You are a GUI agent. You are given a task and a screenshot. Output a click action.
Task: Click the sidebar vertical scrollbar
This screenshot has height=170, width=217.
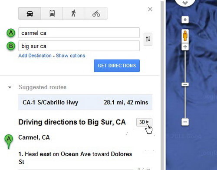coord(162,86)
